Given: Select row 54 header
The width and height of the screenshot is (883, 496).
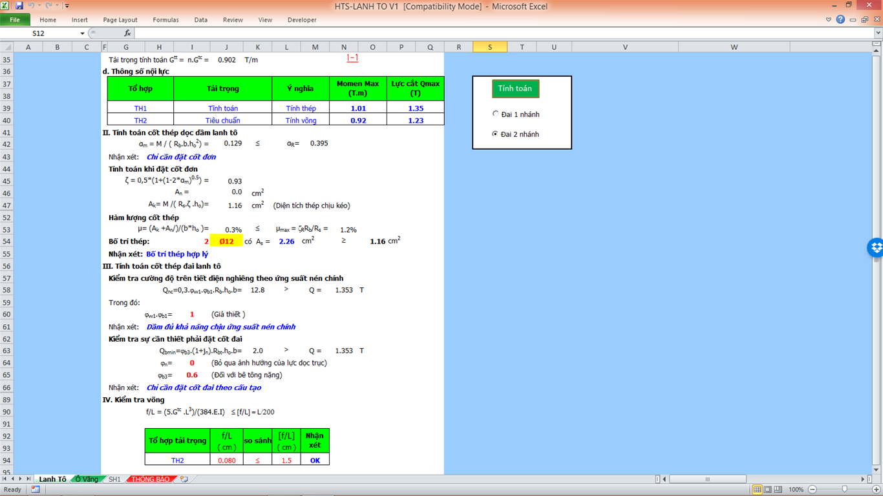Looking at the screenshot, I should [x=6, y=242].
